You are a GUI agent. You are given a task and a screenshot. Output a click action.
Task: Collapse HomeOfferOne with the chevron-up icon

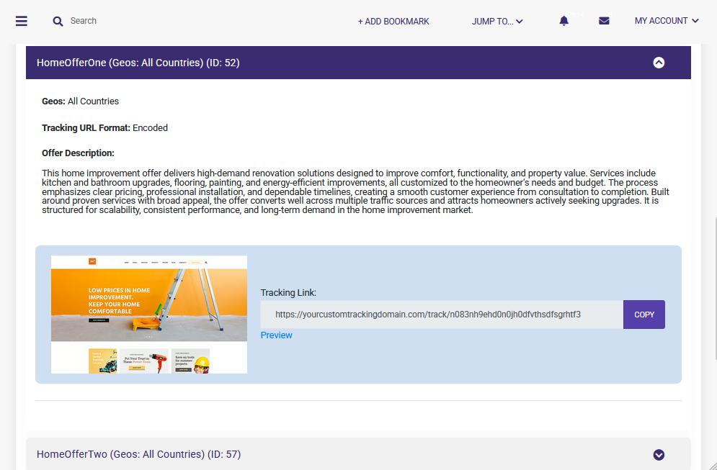659,63
